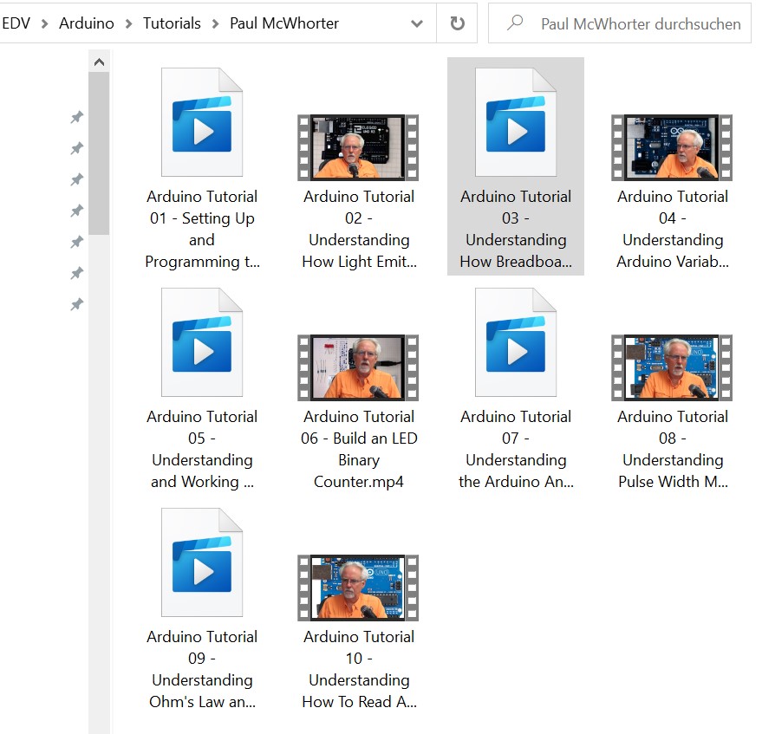Select Arduino Tutorial 02 video thumbnail
This screenshot has height=734, width=762.
coord(358,147)
